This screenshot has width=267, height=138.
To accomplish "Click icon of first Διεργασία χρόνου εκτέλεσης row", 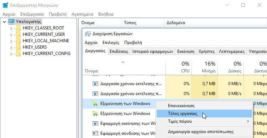I will click(95, 84).
